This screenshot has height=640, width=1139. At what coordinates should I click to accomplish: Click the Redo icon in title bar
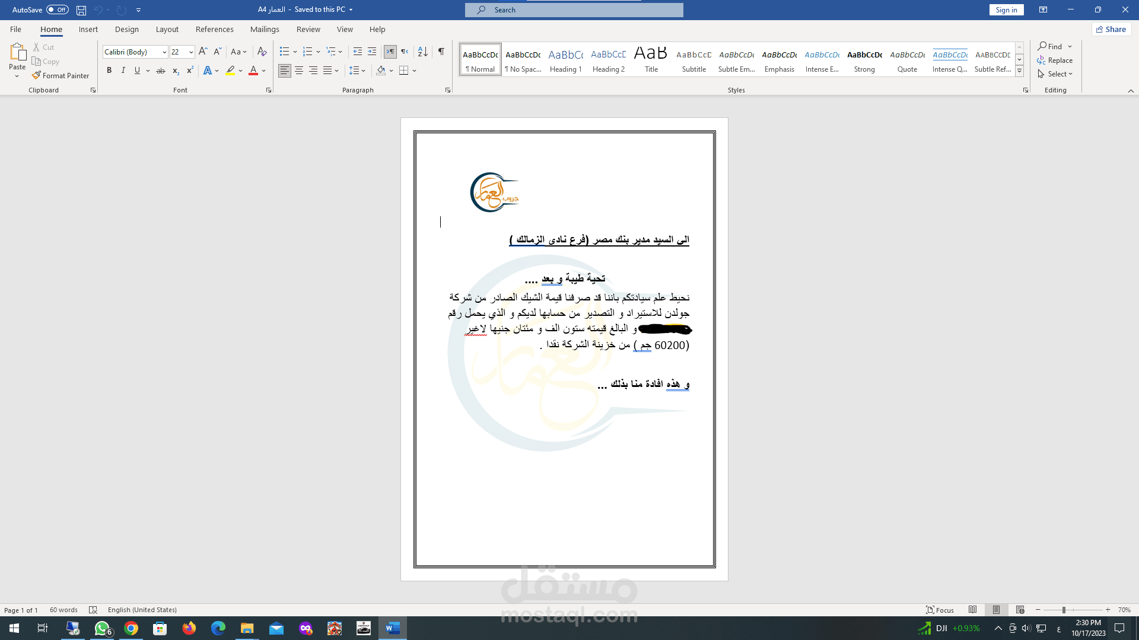(x=122, y=10)
